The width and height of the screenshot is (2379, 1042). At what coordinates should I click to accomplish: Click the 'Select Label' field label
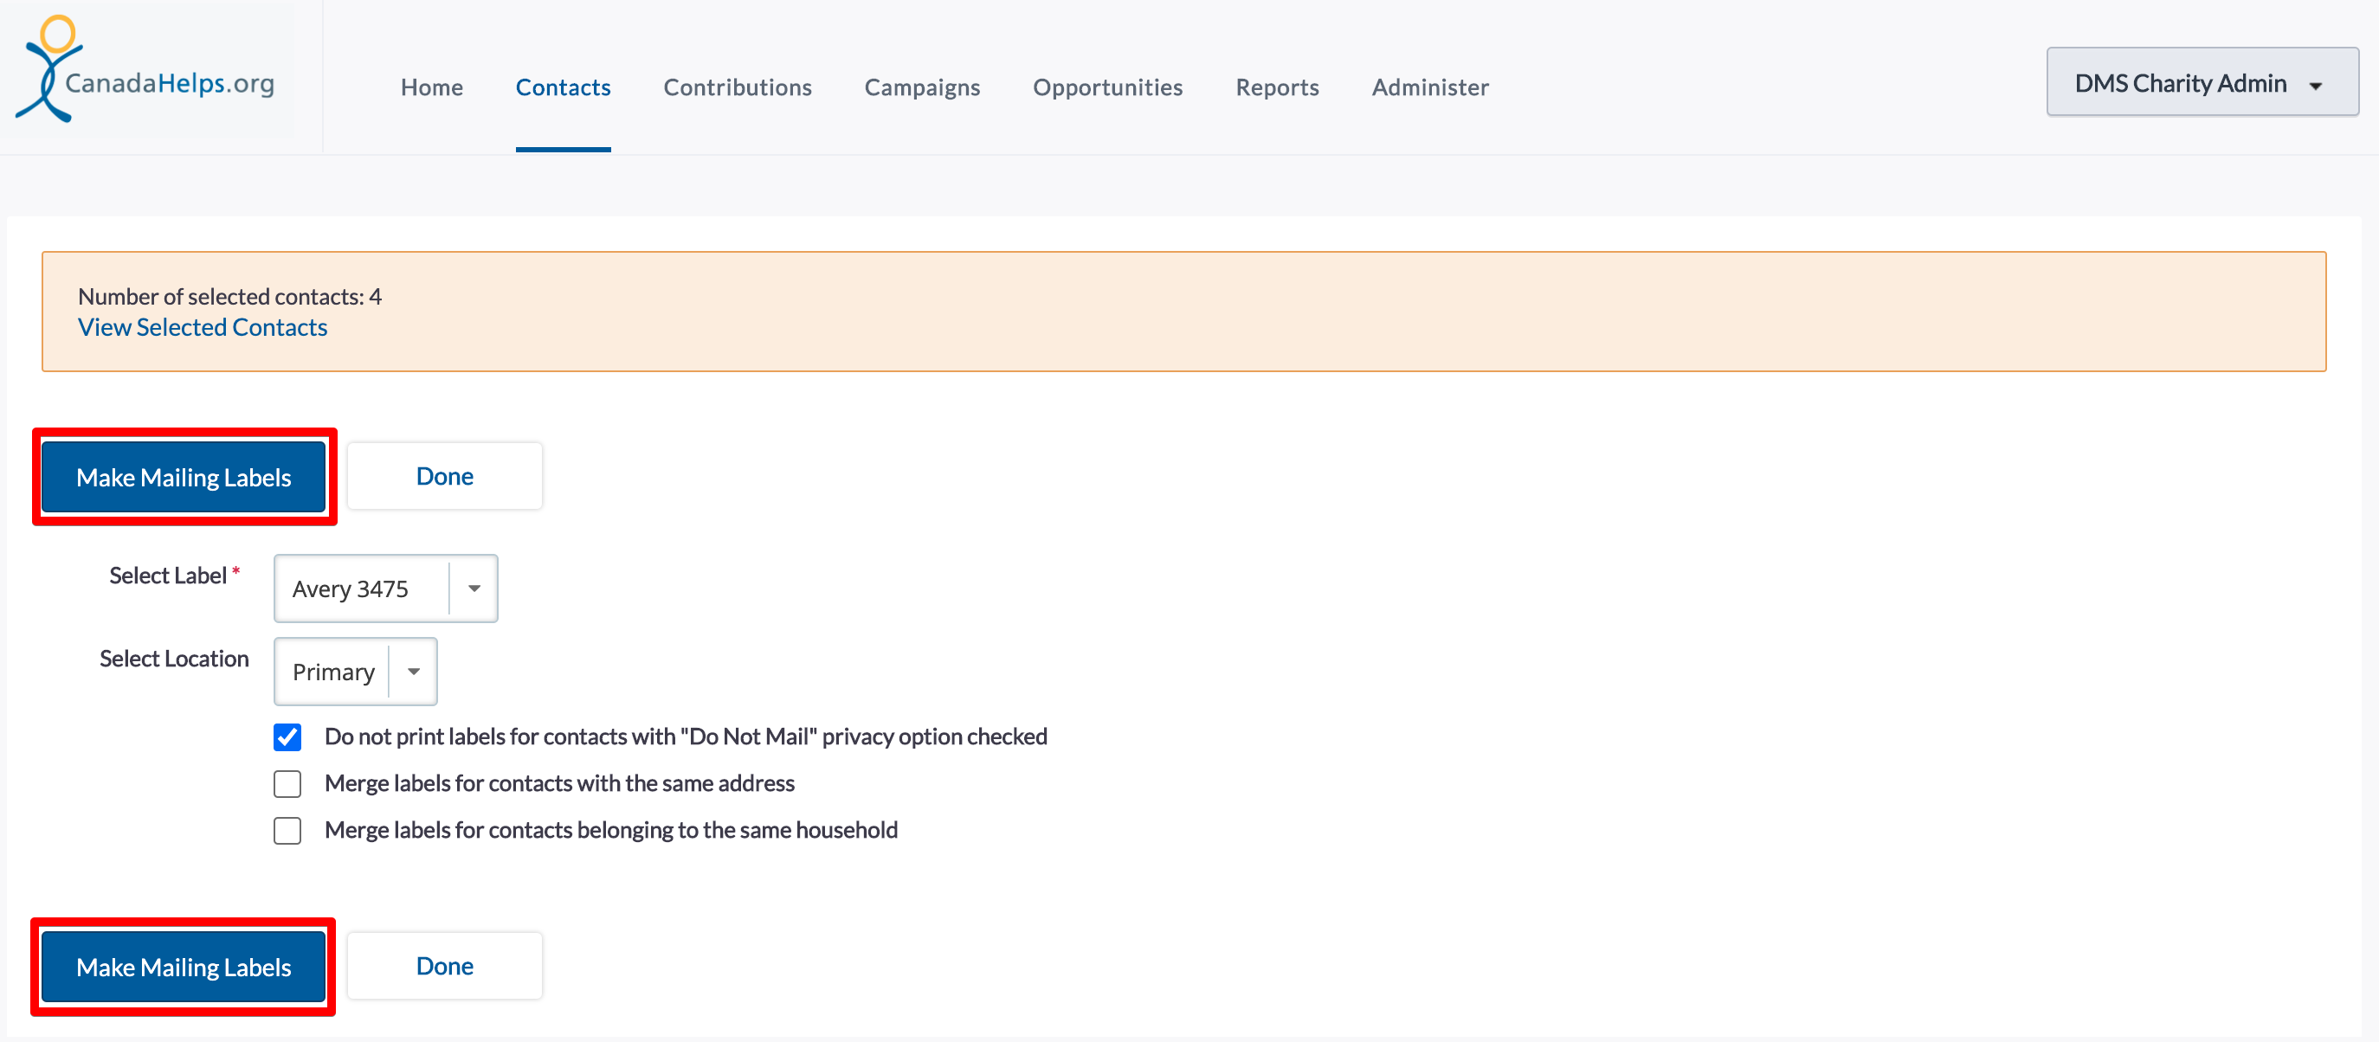click(168, 575)
